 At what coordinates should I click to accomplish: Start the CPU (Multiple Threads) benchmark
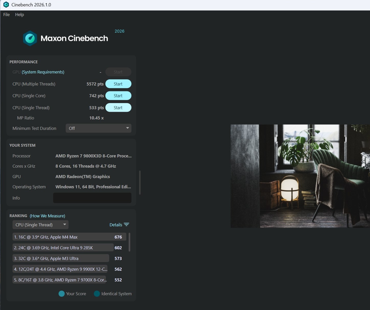(118, 84)
